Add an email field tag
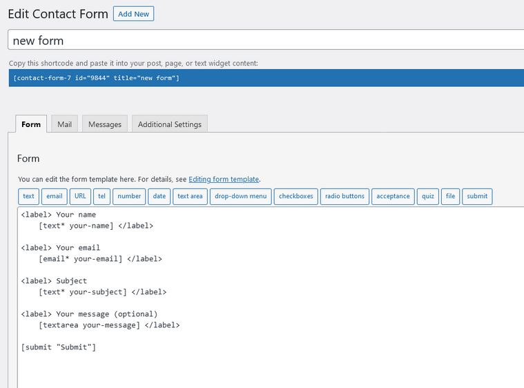This screenshot has height=388, width=524. [x=54, y=196]
